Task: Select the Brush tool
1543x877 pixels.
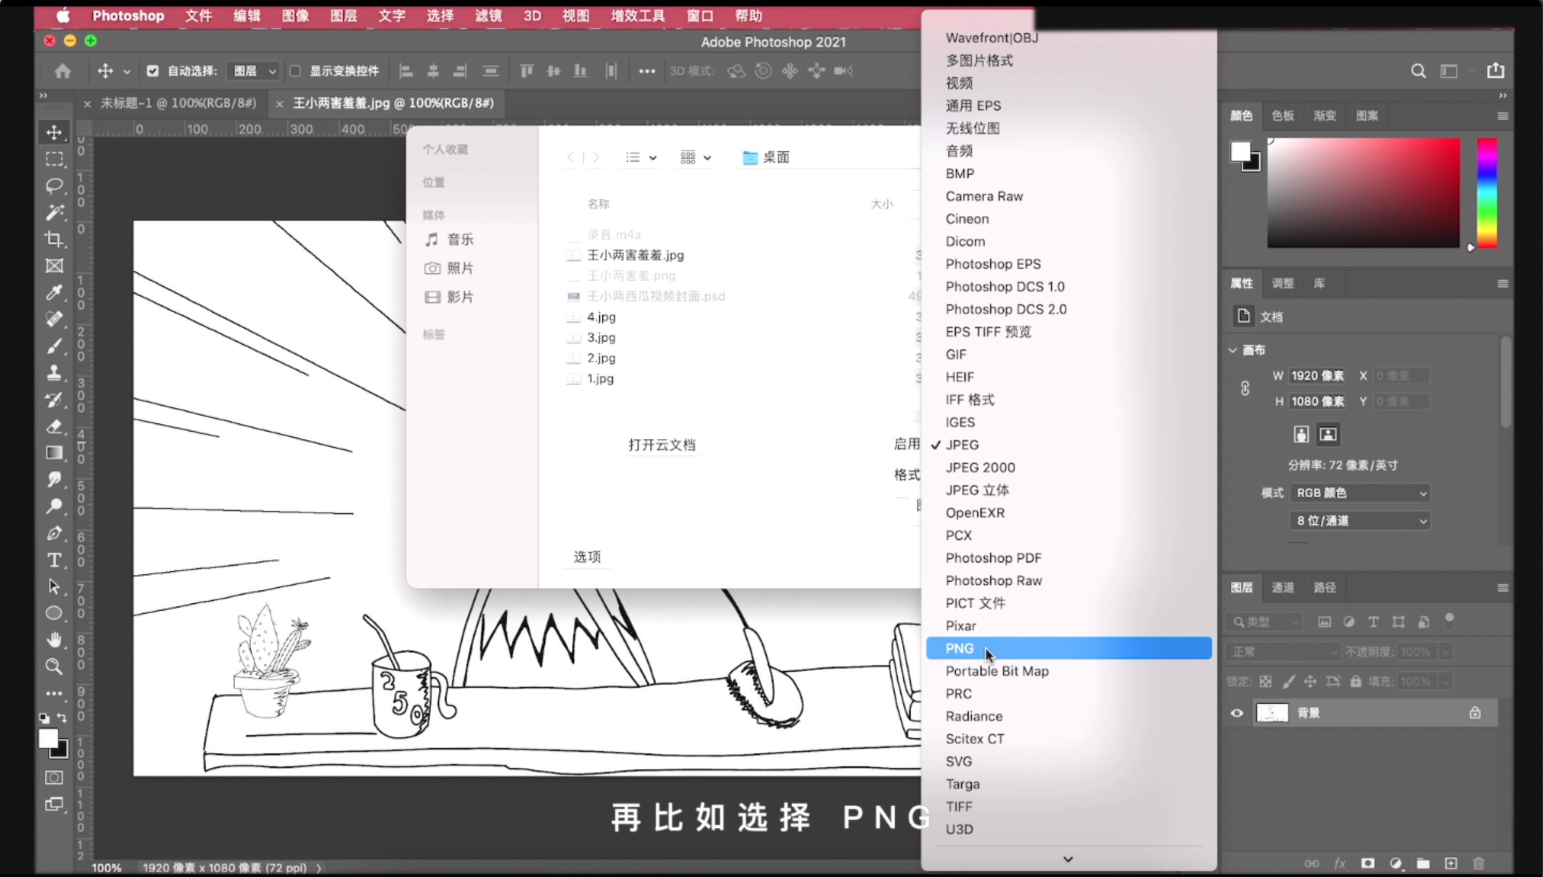Action: coord(55,345)
